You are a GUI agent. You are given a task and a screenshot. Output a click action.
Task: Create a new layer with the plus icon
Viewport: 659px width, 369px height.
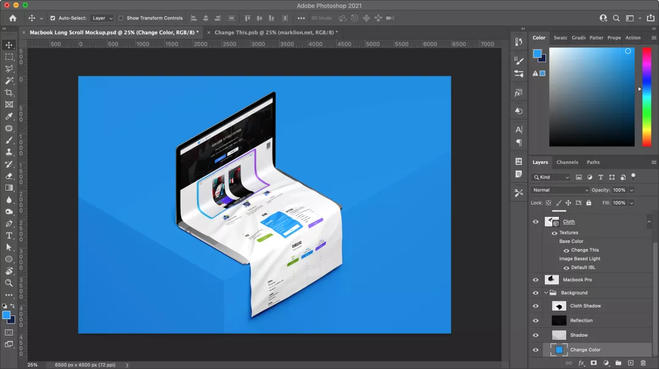coord(630,363)
